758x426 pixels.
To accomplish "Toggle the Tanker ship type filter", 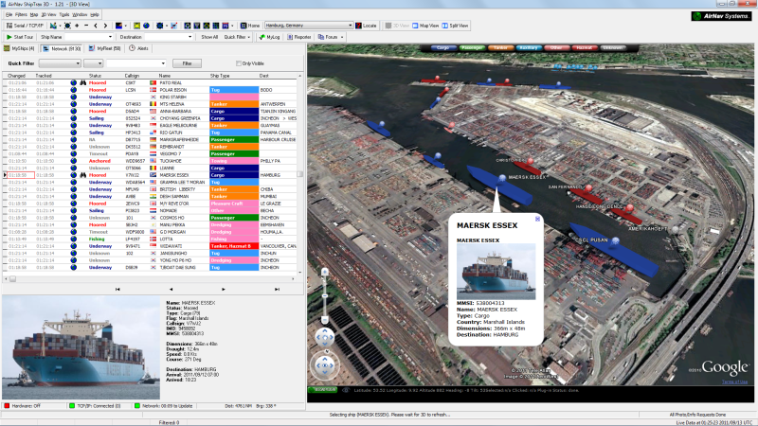I will (x=501, y=46).
